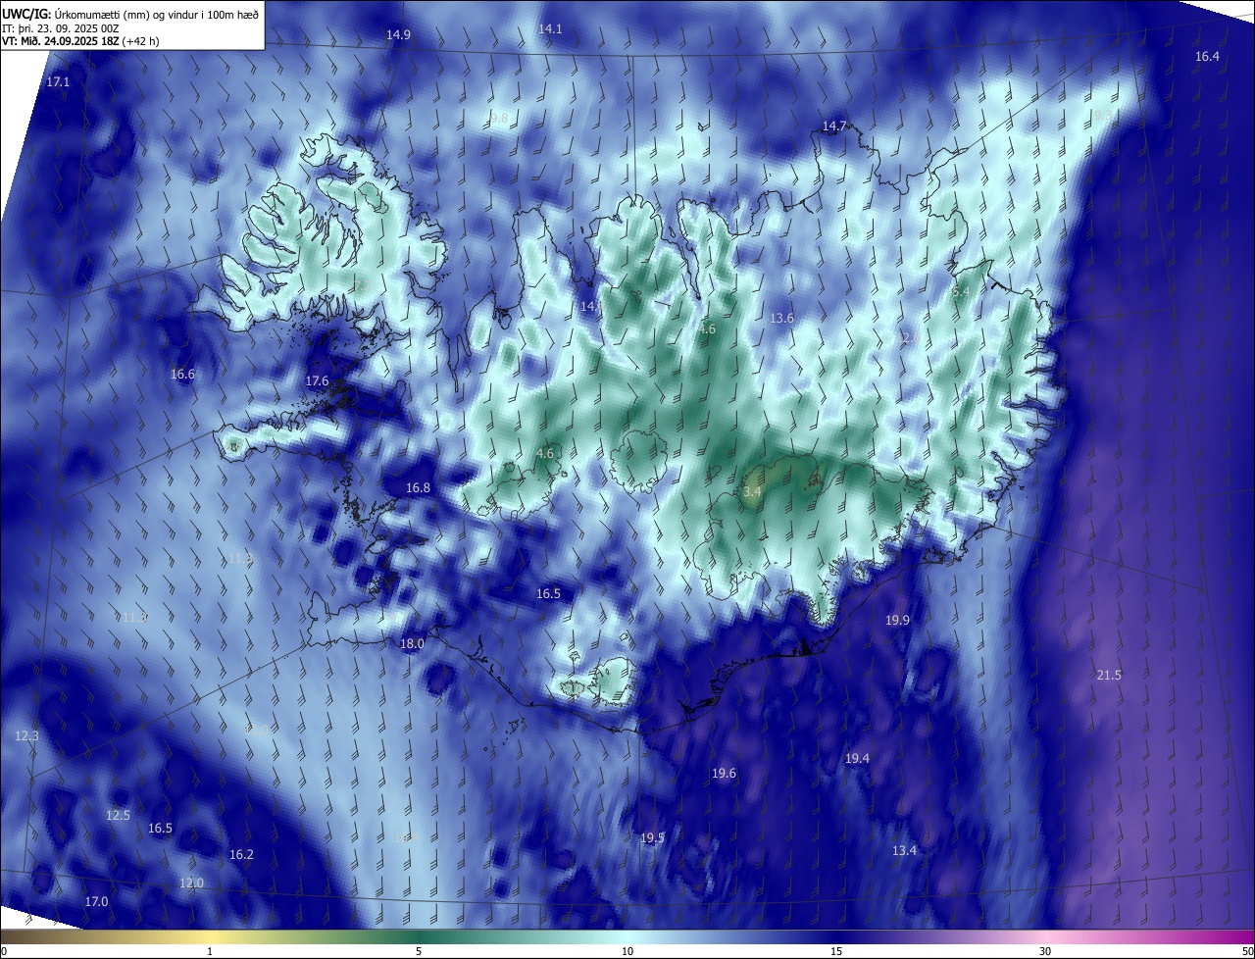Click the 16.2 value label

(x=241, y=854)
